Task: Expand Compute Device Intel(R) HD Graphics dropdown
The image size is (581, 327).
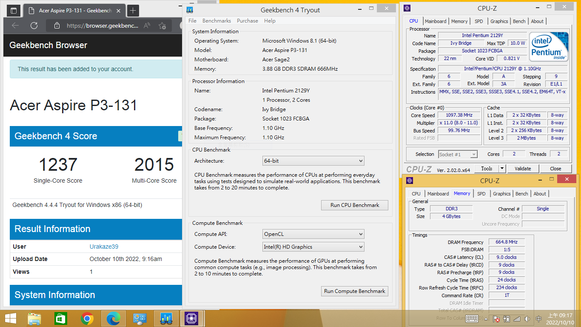Action: click(x=313, y=247)
